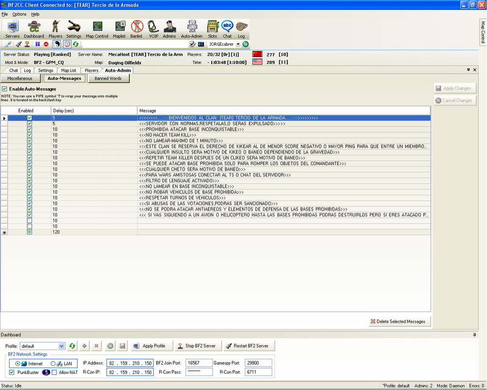The width and height of the screenshot is (487, 390).
Task: Open the Banned Words sub-tab
Action: coord(108,78)
